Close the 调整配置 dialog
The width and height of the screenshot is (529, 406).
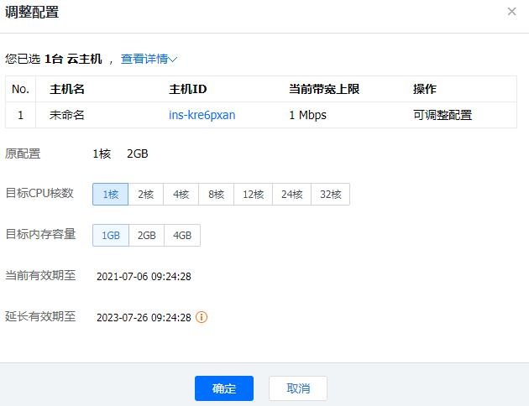tap(511, 12)
